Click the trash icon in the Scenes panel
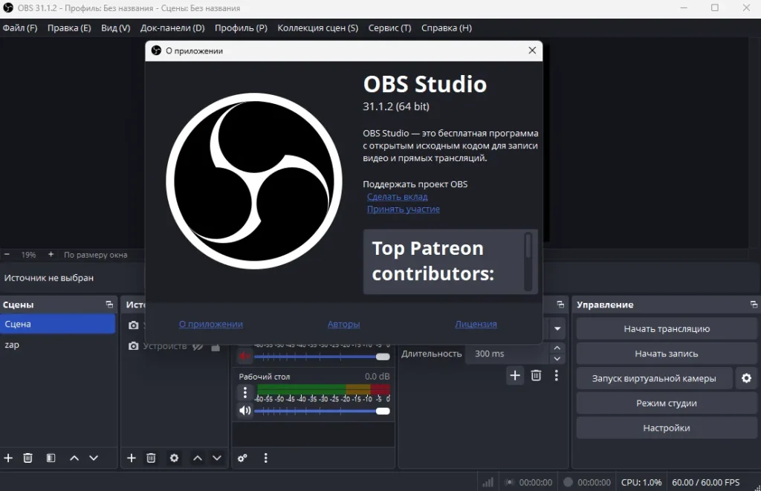Viewport: 761px width, 491px height. click(27, 458)
